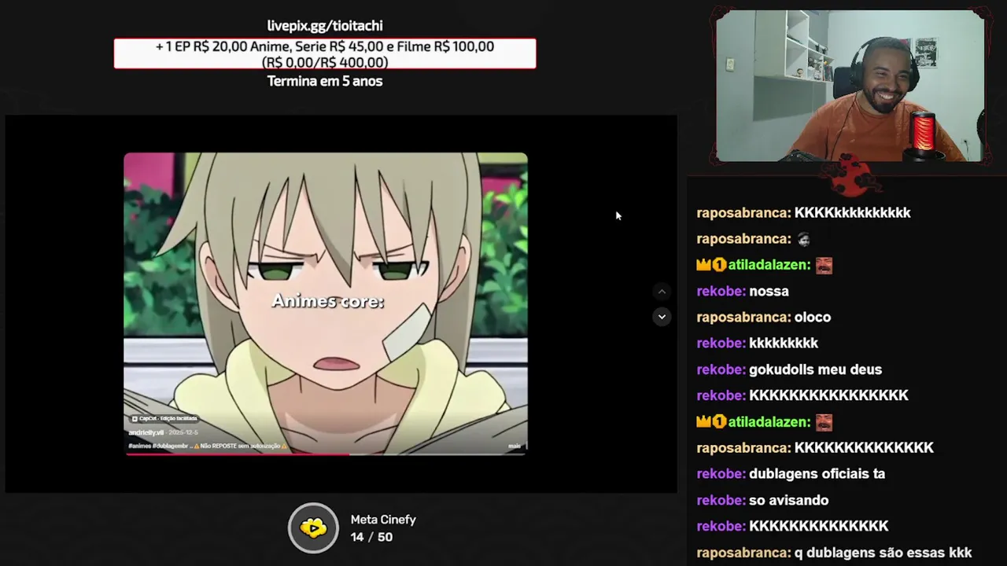Click the 'Não REPOSTE sem autorização' caption text

click(x=241, y=446)
